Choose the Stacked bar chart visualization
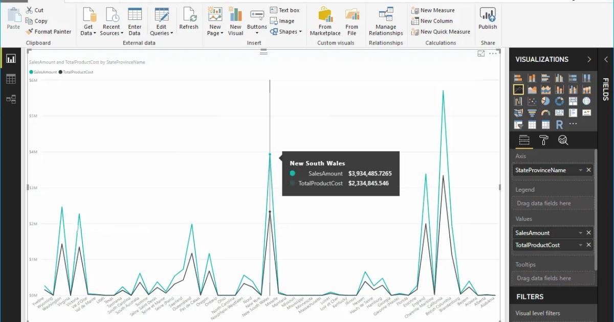This screenshot has width=614, height=322. pyautogui.click(x=518, y=78)
